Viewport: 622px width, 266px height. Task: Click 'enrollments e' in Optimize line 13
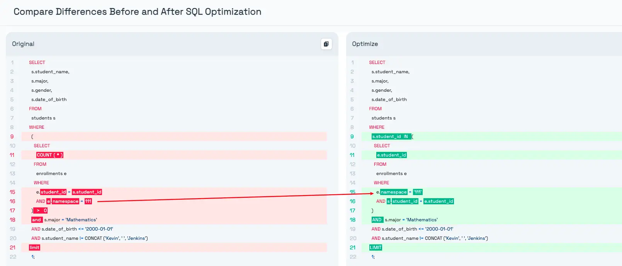pos(391,173)
